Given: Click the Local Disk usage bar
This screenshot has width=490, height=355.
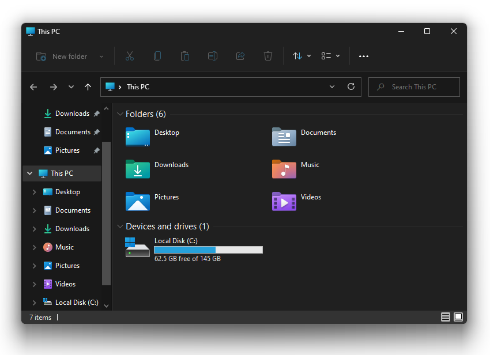Looking at the screenshot, I should [209, 250].
